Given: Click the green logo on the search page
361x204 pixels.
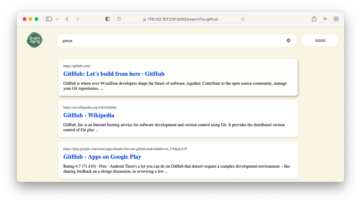Looking at the screenshot, I should pyautogui.click(x=35, y=40).
